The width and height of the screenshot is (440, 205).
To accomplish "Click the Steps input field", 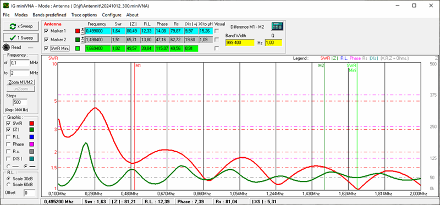I will 18,102.
